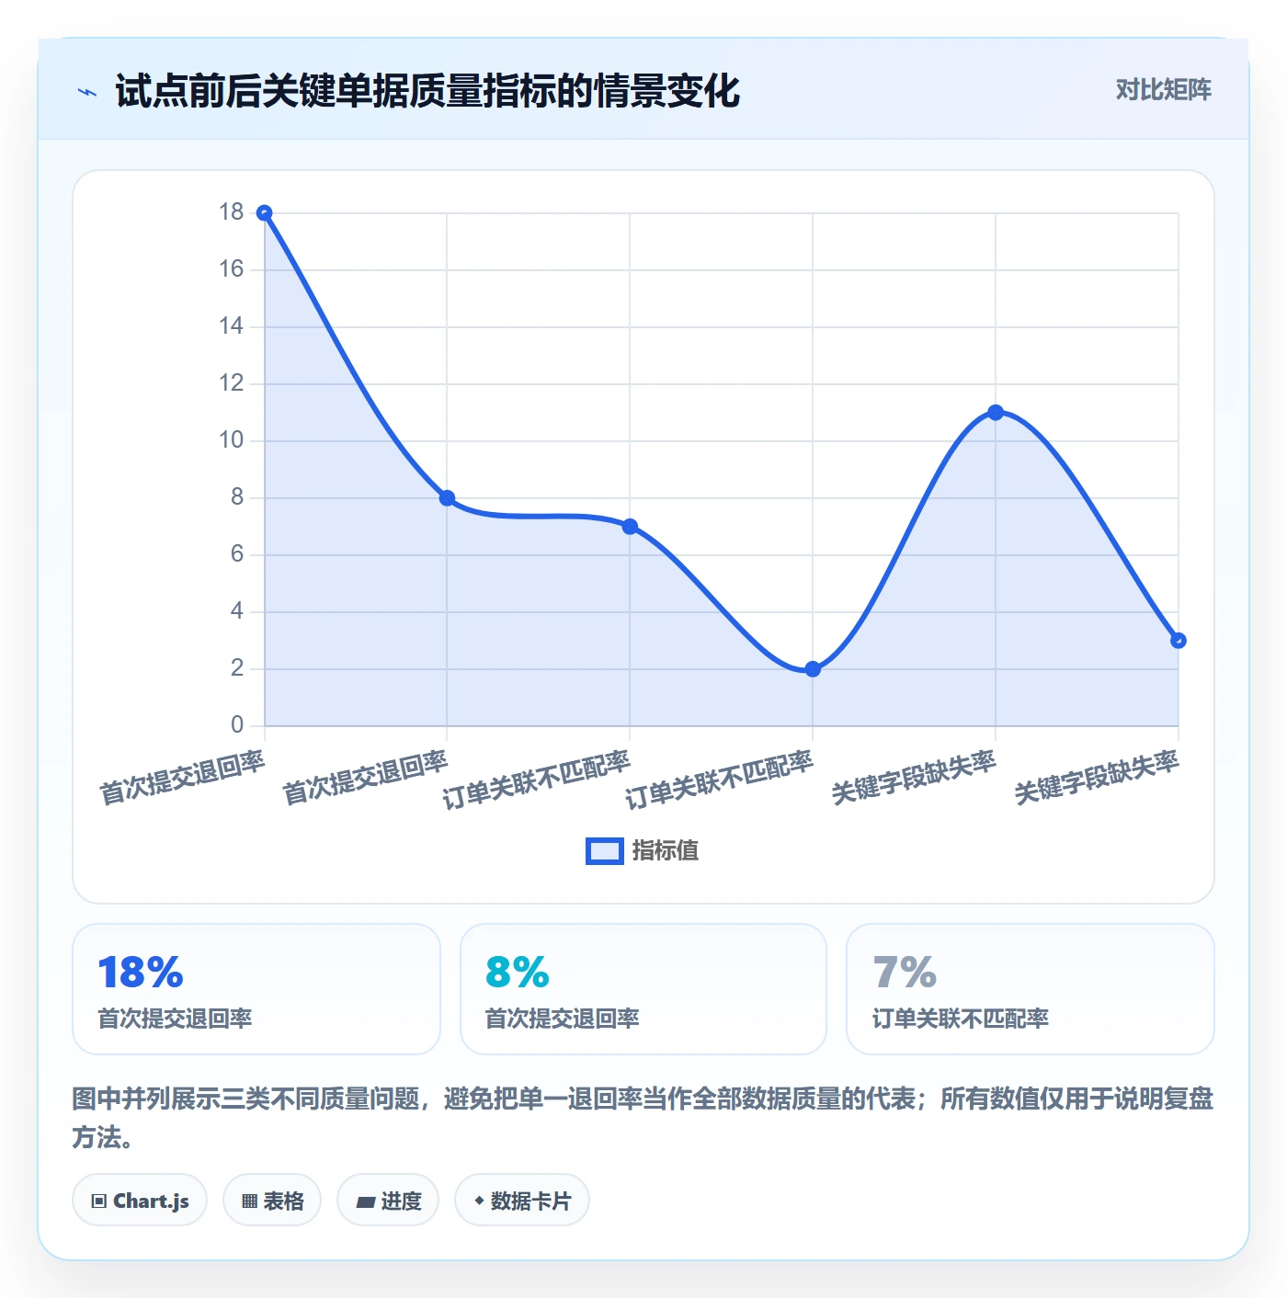The image size is (1287, 1298).
Task: Select the 进度 tag
Action: pos(388,1200)
